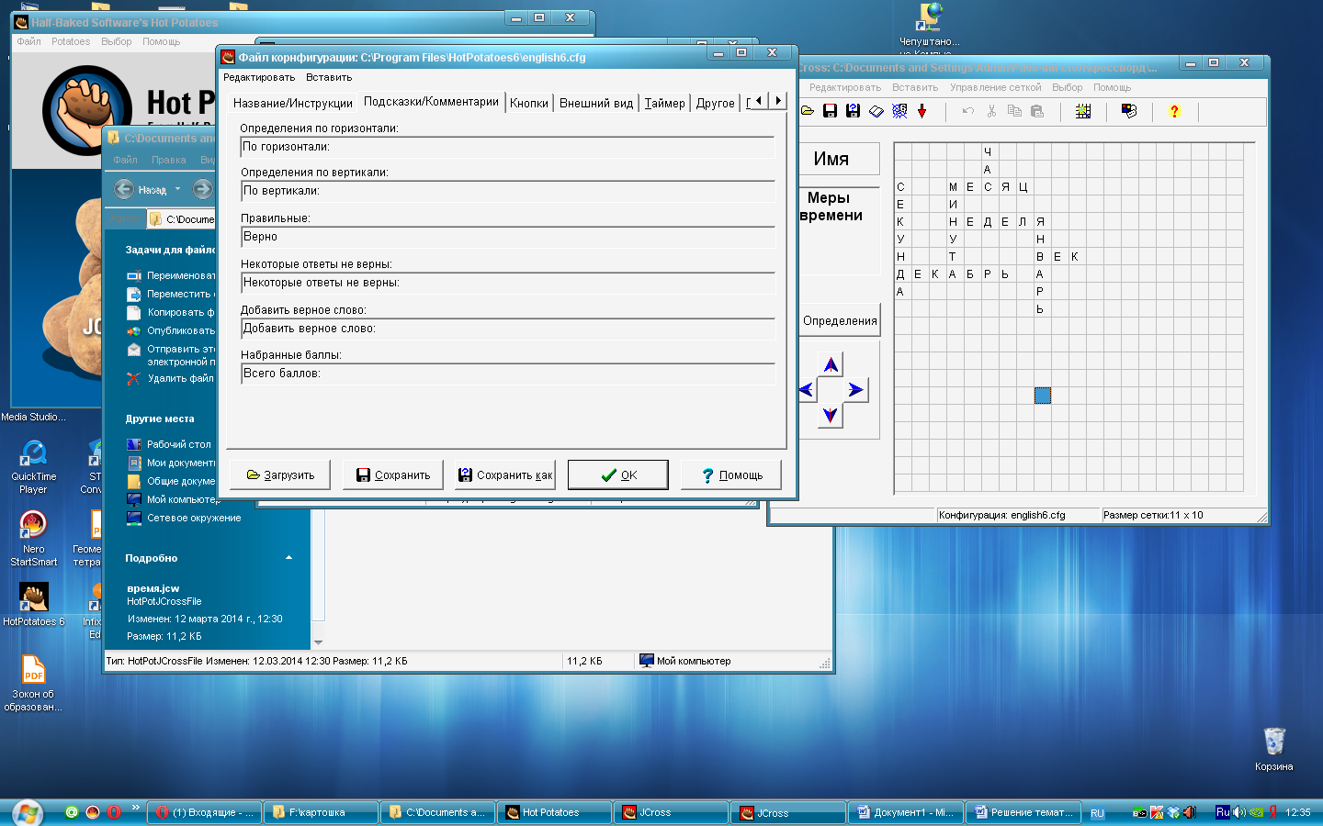Click the automatic grid-maker icon
Image resolution: width=1323 pixels, height=826 pixels.
(1083, 111)
